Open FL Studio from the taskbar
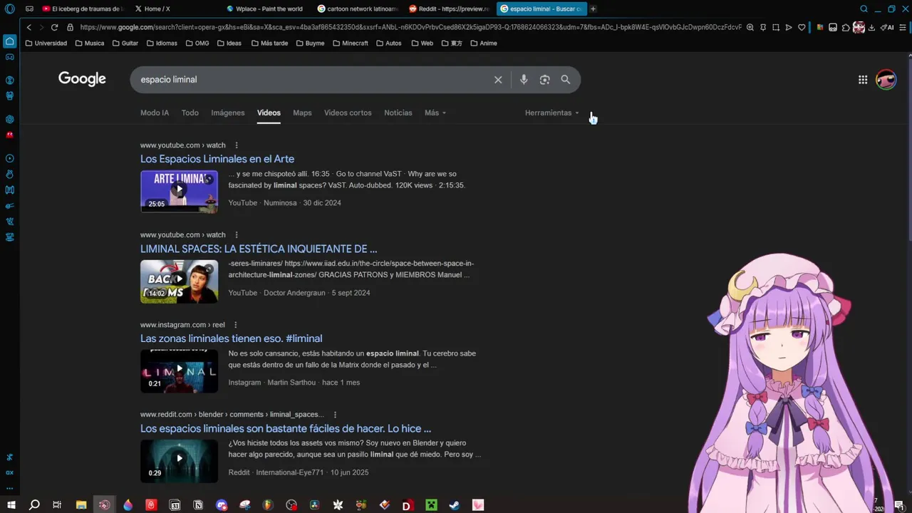Screen dimensions: 912x513 coord(268,505)
